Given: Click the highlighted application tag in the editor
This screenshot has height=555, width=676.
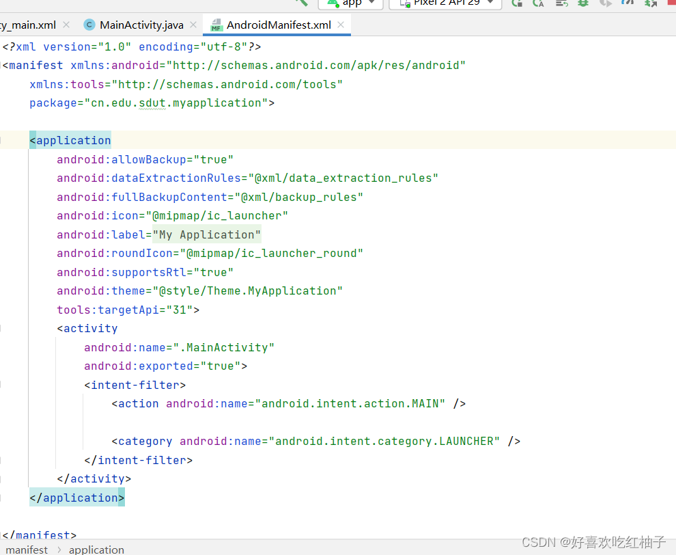Looking at the screenshot, I should [x=70, y=140].
